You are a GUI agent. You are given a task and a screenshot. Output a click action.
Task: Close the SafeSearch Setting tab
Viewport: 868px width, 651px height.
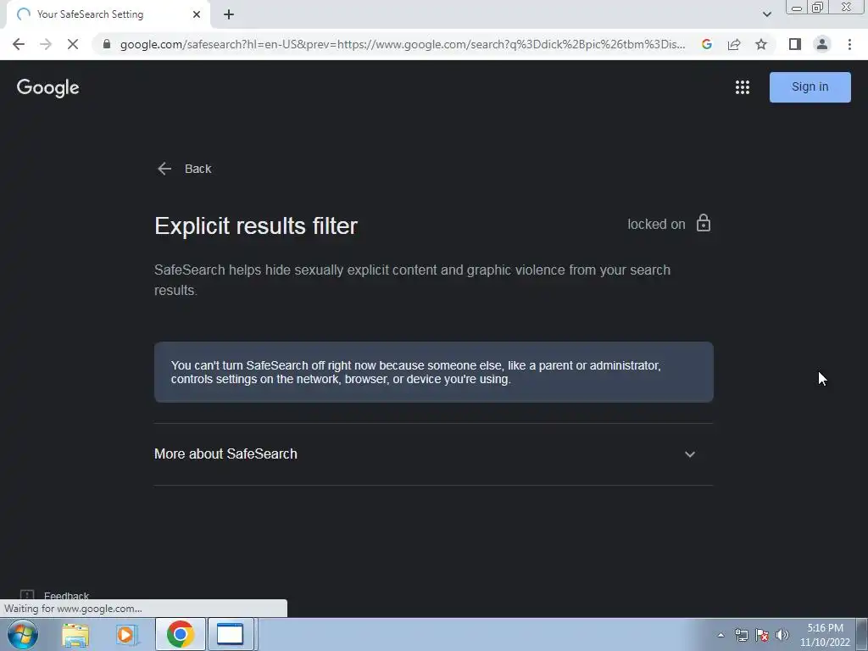[x=197, y=14]
